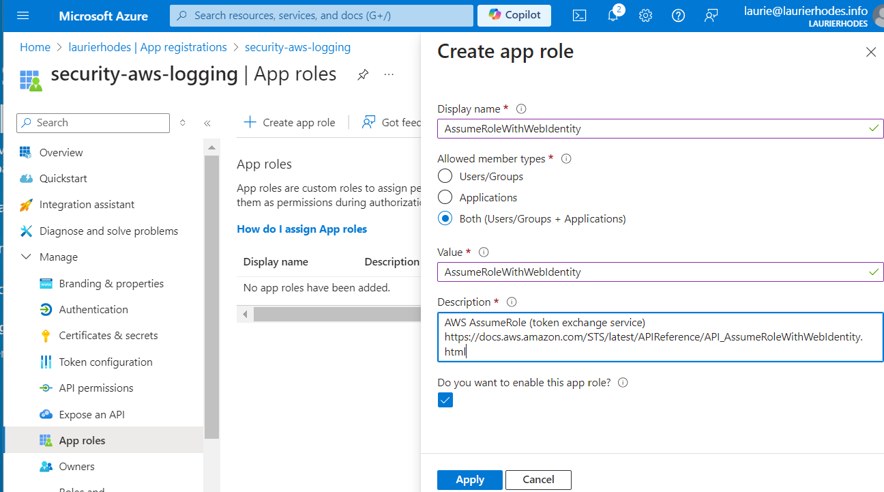Click the Microsoft Azure logo text
Image resolution: width=884 pixels, height=492 pixels.
(x=104, y=15)
